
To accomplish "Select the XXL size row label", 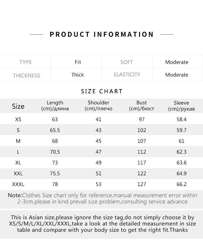I will 18,174.
